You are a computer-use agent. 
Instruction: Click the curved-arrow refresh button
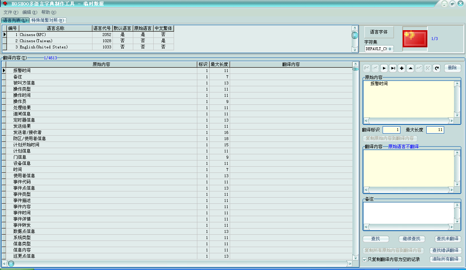(437, 68)
